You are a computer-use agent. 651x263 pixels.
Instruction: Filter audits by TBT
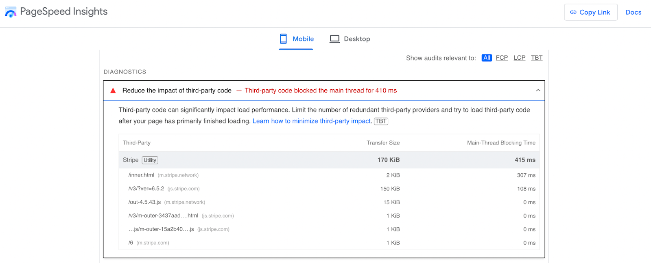pos(537,58)
